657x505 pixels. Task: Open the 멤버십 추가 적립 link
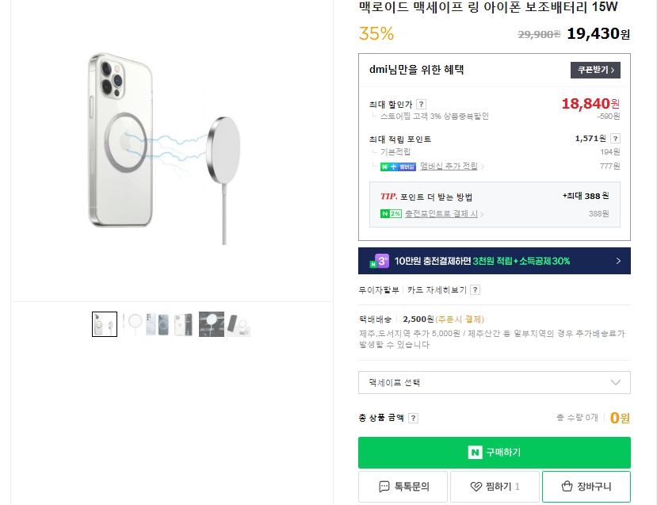(x=449, y=166)
